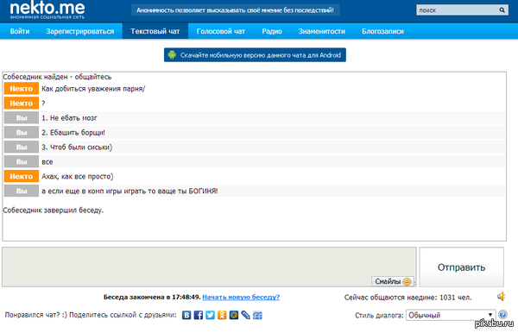Click the 'все' message row

coord(255,161)
